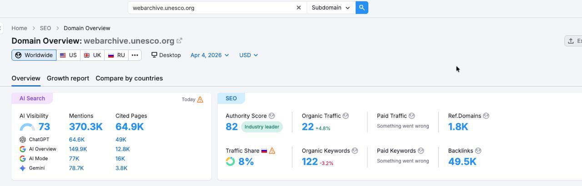Click Organic Traffic globe info icon
This screenshot has width=582, height=186.
pos(346,116)
